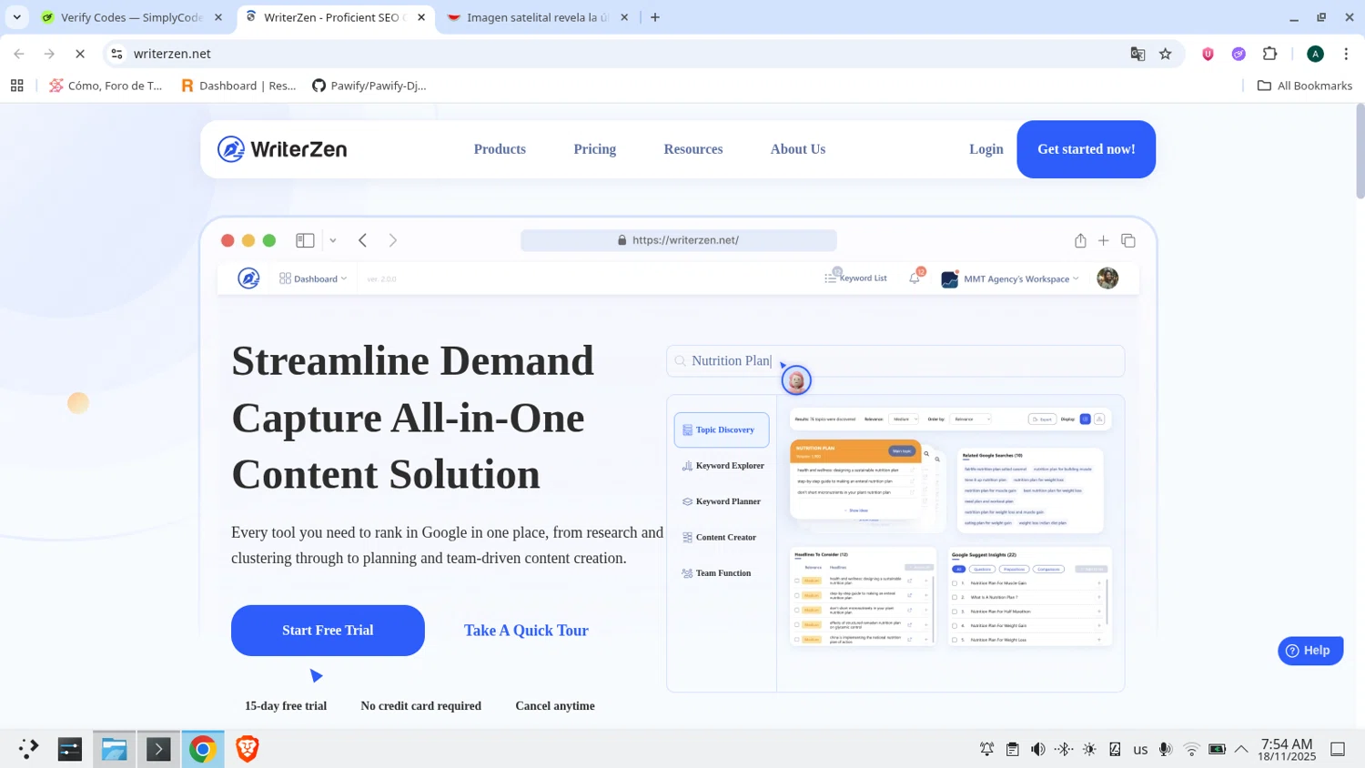
Task: Select the Topic Discovery feature tab
Action: (722, 429)
